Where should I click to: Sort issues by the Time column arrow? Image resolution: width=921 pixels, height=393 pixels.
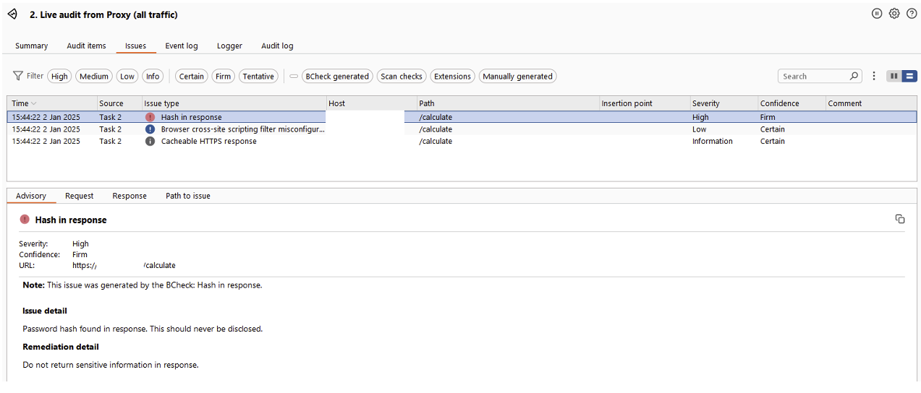[34, 104]
